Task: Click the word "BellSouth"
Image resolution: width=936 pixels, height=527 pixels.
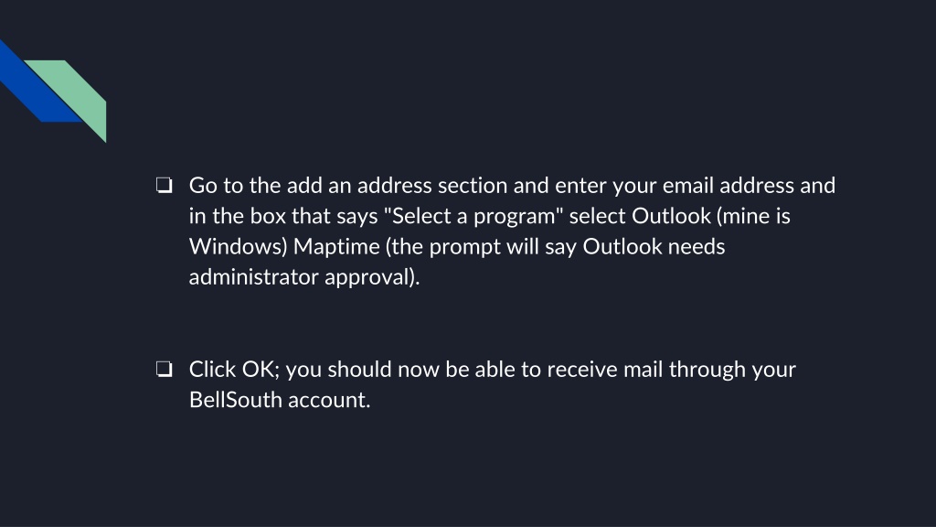Action: tap(235, 400)
